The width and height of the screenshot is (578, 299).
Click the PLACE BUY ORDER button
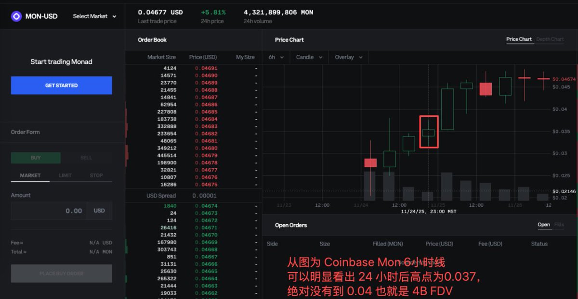[62, 274]
